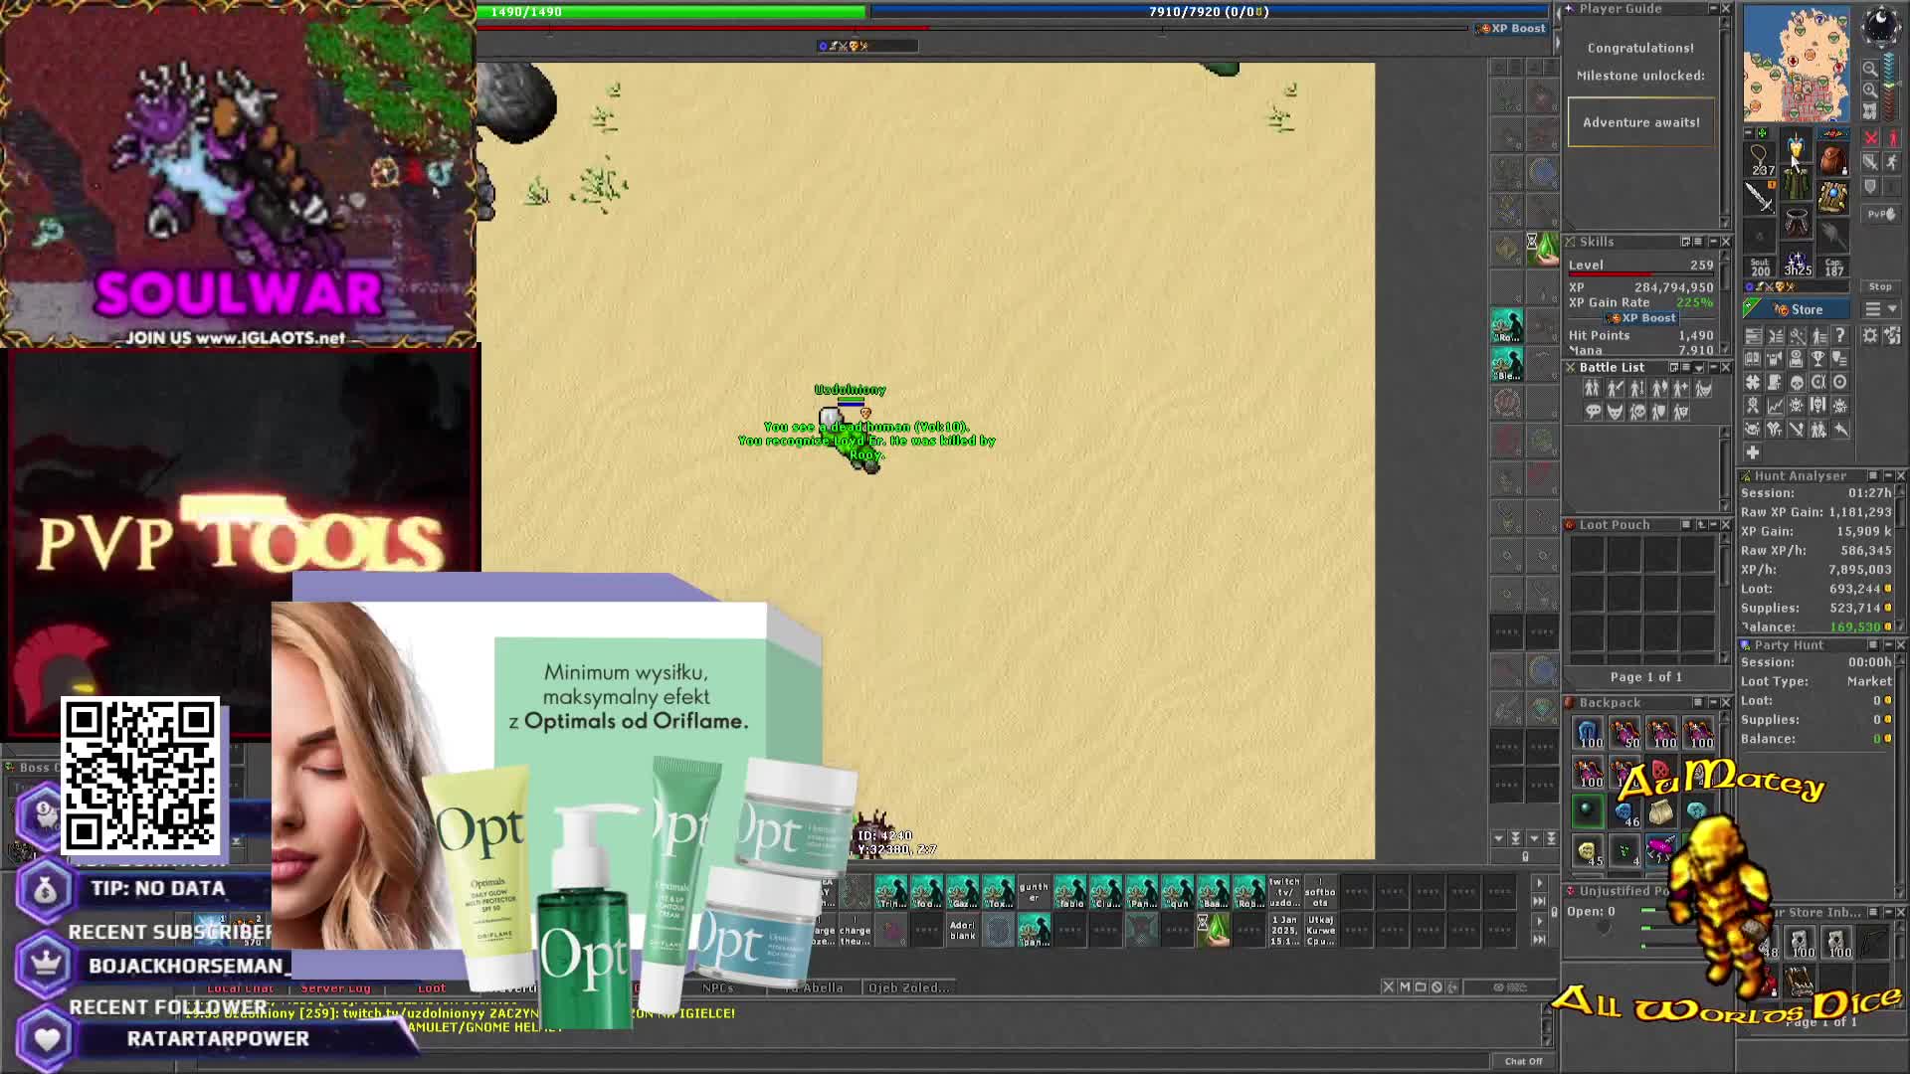The image size is (1910, 1074).
Task: Use the green potion hotkey on the action bar
Action: (1214, 931)
